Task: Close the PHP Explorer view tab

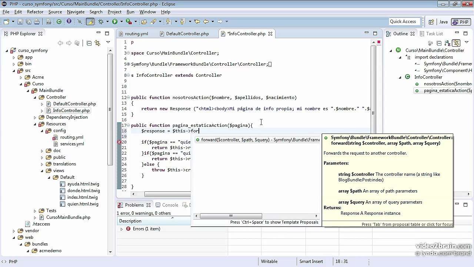Action: coord(40,34)
